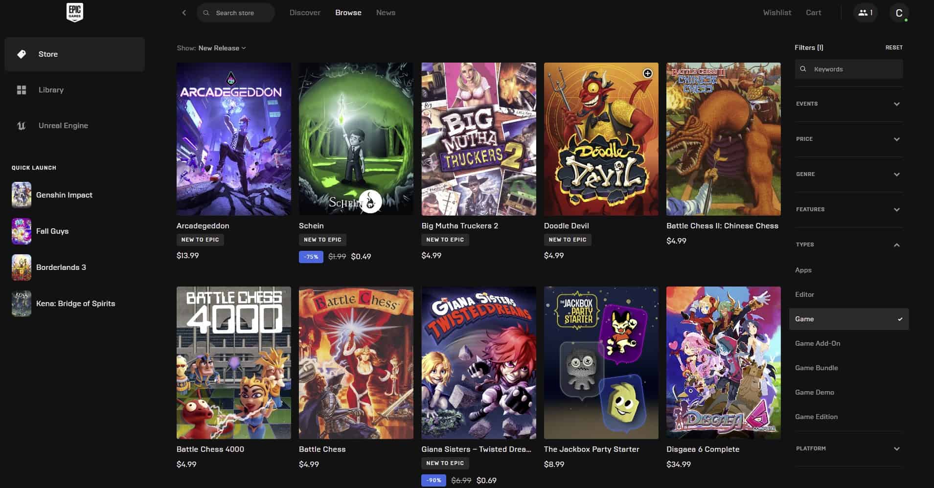Enable the Apps type filter
This screenshot has width=934, height=488.
tap(803, 270)
